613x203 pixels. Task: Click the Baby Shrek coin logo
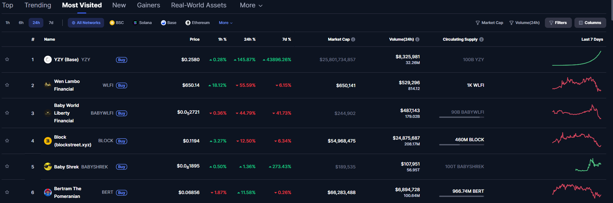coord(48,166)
